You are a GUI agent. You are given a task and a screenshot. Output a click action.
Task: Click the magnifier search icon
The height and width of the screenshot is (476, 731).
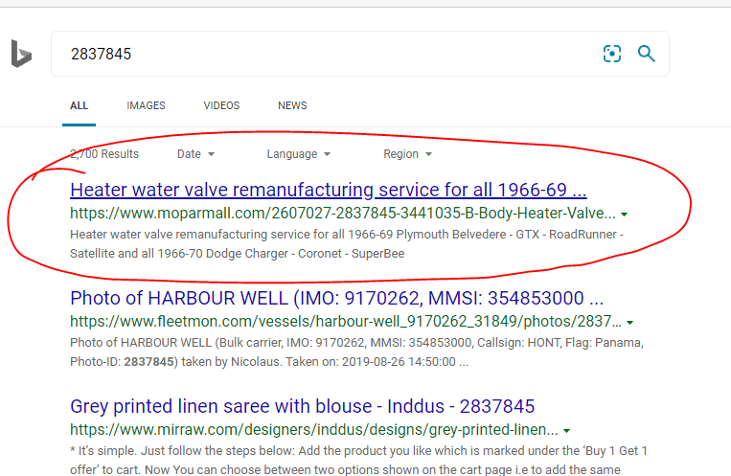(646, 54)
